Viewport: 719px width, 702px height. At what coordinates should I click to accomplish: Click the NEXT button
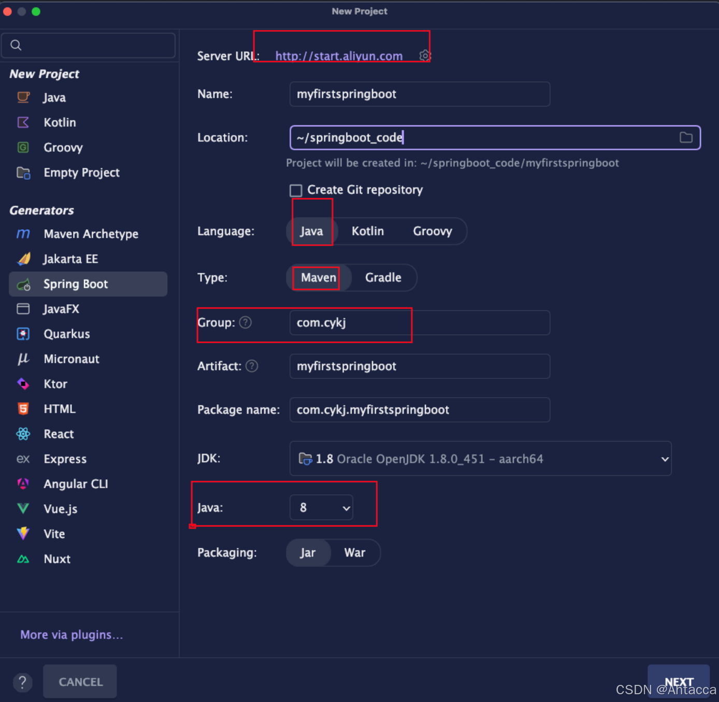(x=679, y=682)
